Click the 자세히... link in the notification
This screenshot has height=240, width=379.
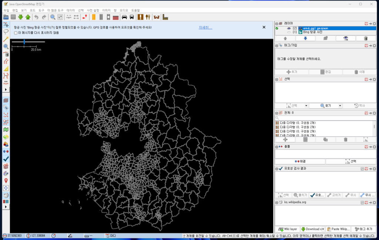click(x=205, y=27)
